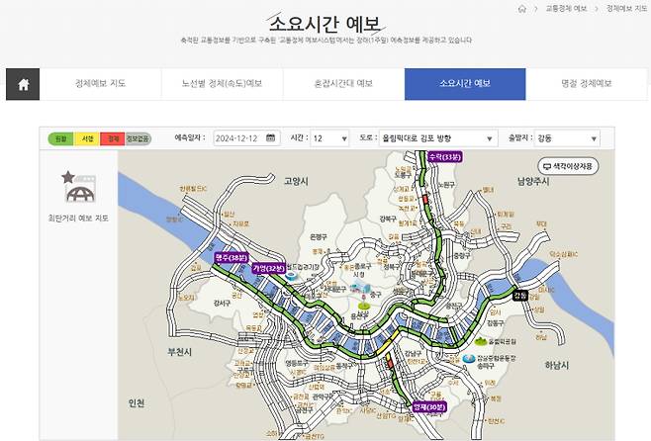Click the 인천 map label
This screenshot has width=651, height=441.
tap(137, 402)
